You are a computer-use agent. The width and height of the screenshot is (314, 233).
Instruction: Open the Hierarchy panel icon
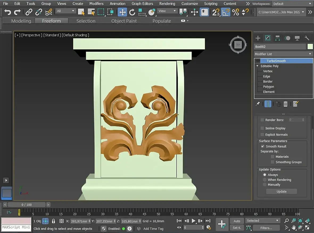(x=278, y=38)
